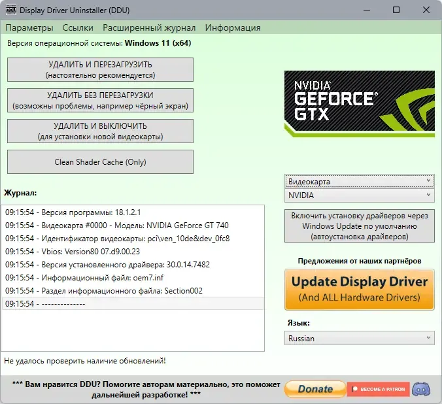Click the Windows Update driver install button
442x404 pixels.
pyautogui.click(x=360, y=226)
